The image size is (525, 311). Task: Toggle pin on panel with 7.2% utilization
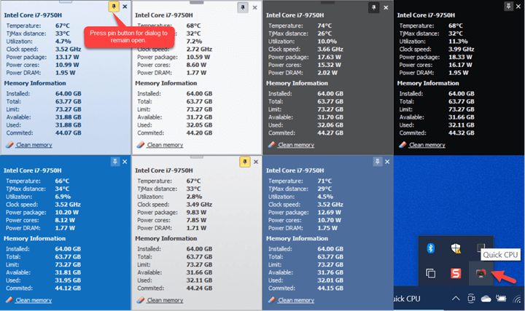tap(243, 7)
